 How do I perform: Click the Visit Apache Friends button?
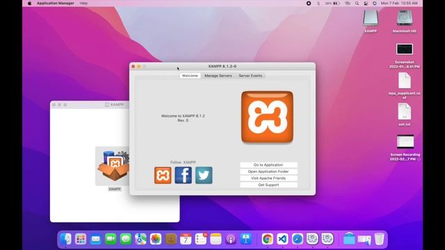point(268,178)
